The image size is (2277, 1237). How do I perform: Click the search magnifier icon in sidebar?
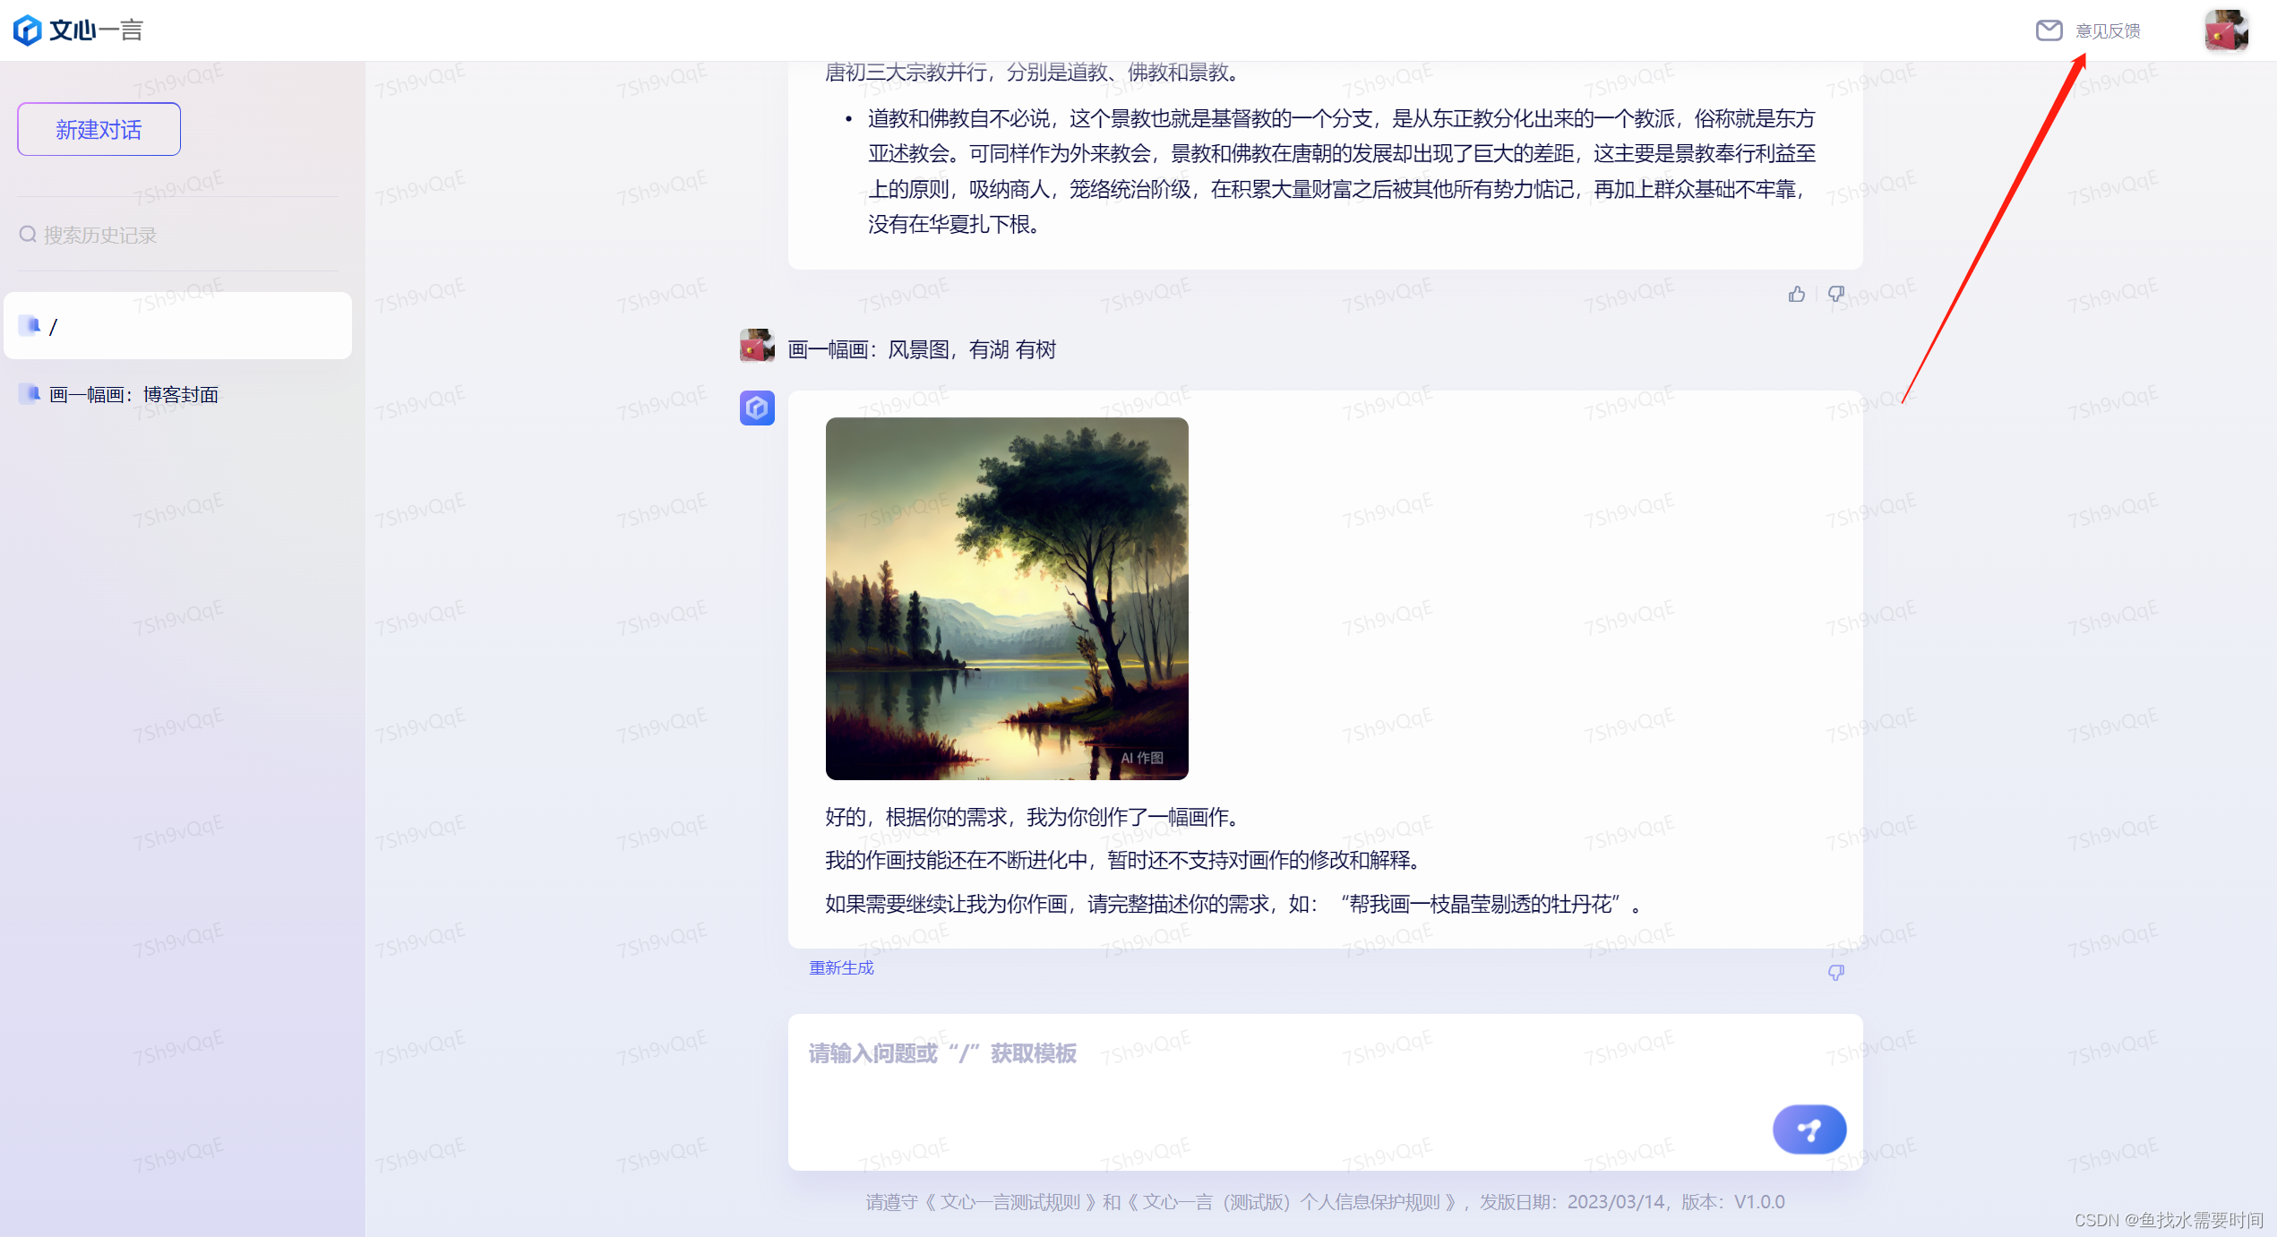click(28, 235)
